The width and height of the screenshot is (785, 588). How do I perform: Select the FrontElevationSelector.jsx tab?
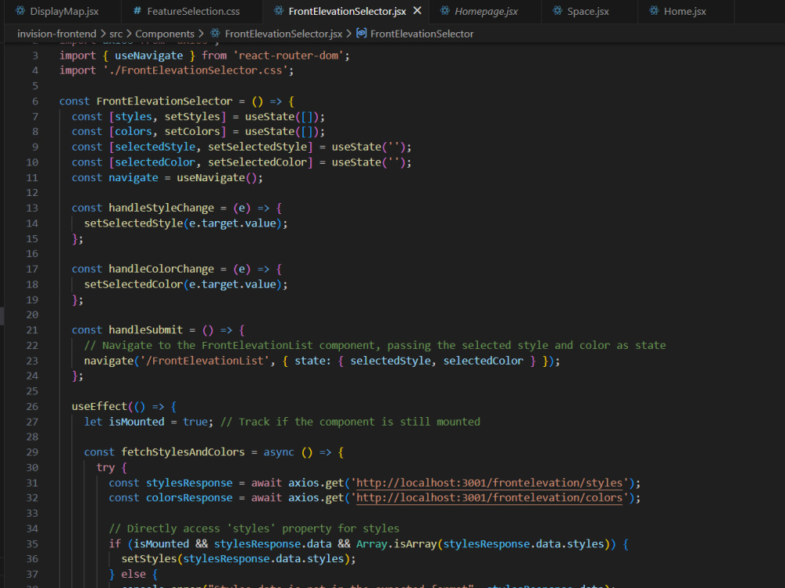click(347, 11)
